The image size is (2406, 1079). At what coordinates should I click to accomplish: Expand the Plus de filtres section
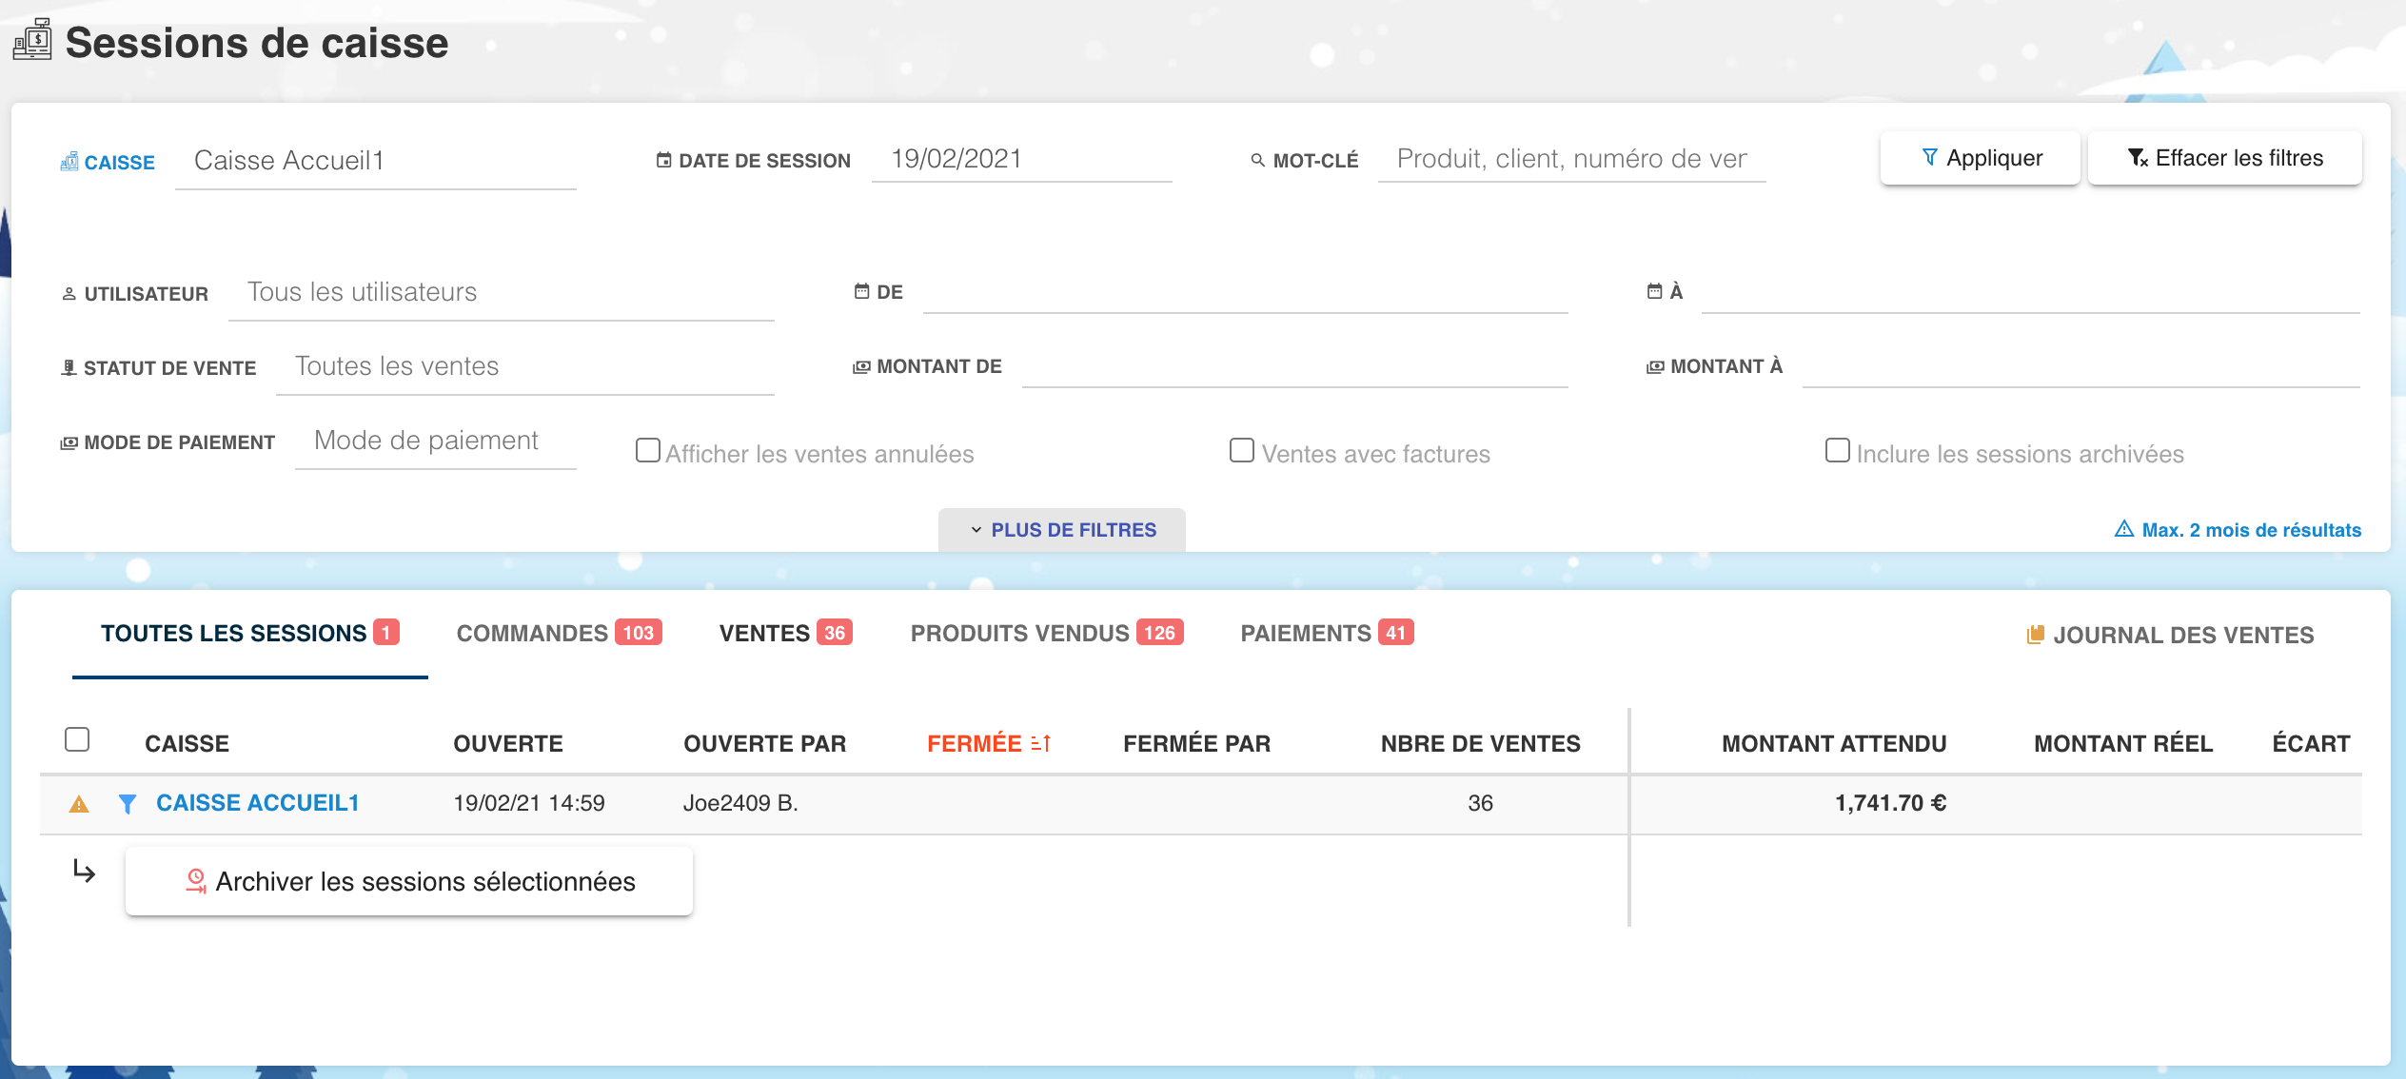[x=1062, y=530]
